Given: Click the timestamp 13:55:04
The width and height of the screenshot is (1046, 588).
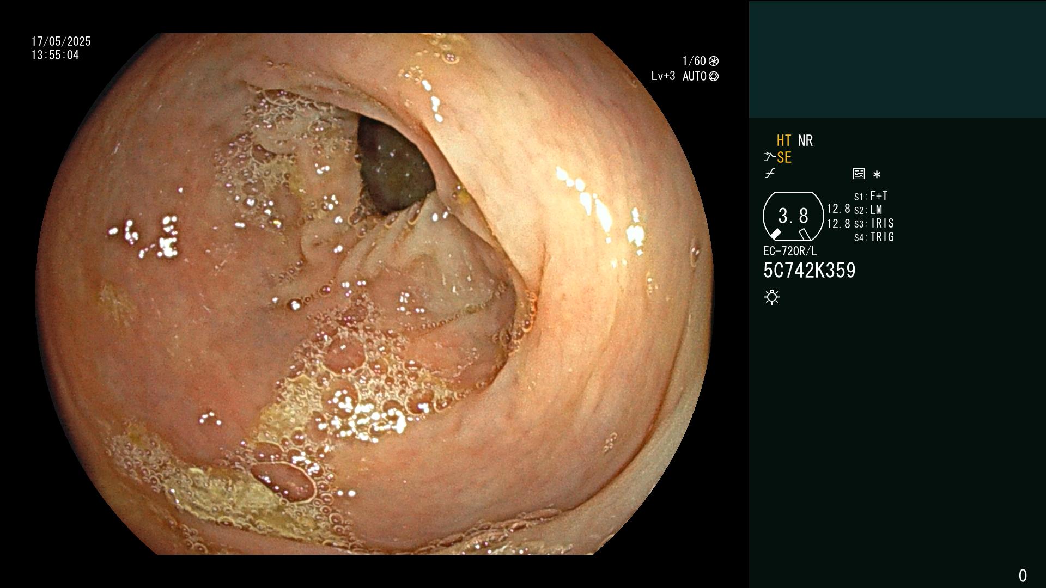Looking at the screenshot, I should 55,56.
